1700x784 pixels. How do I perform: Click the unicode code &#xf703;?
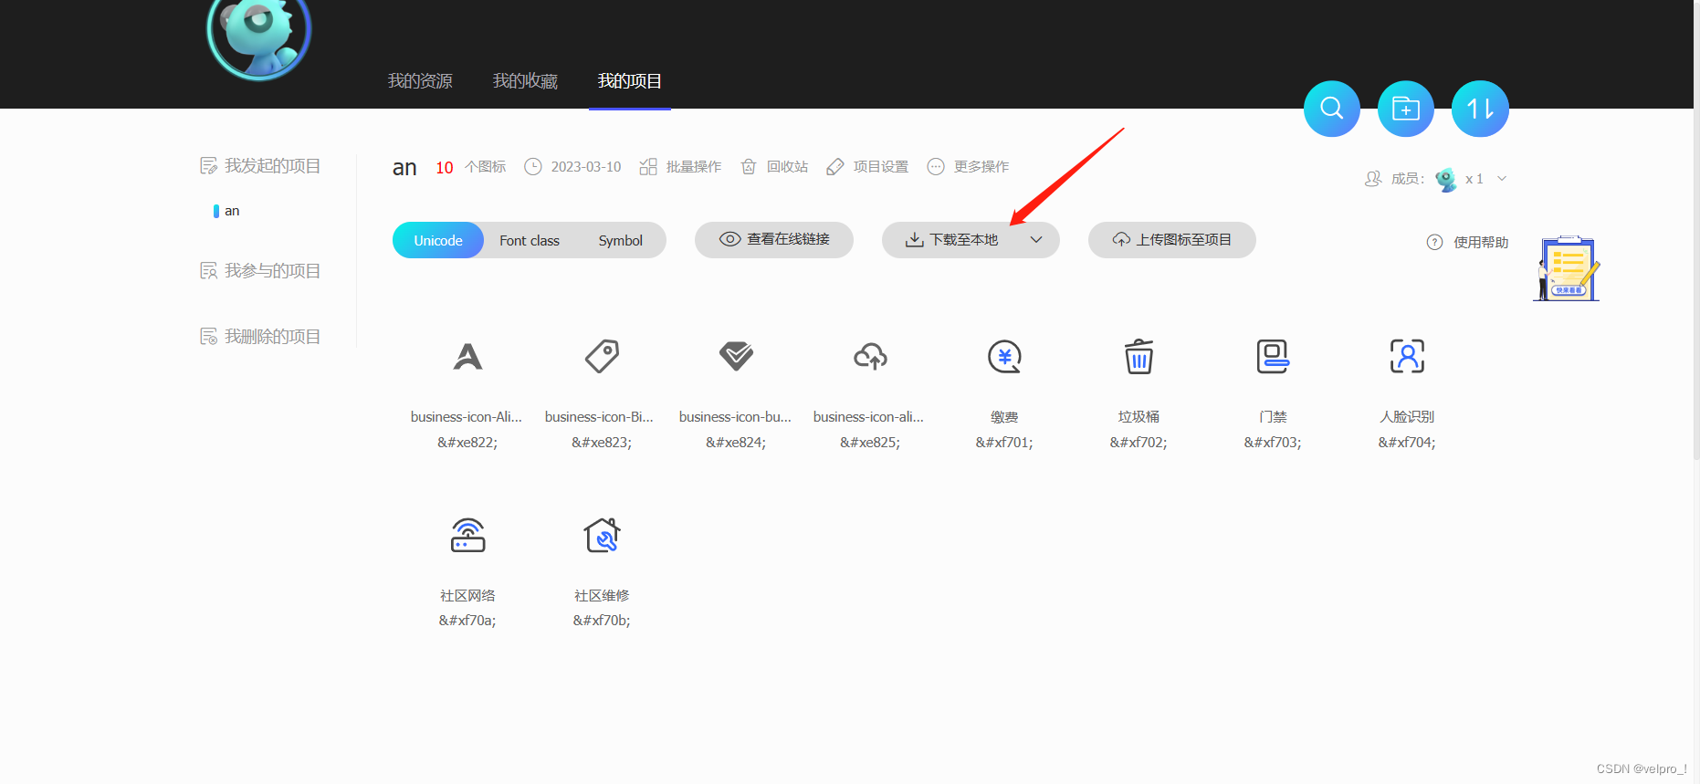[x=1273, y=443]
